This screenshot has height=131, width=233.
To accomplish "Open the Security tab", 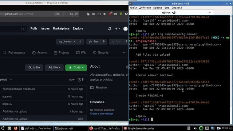I will click(101, 53).
